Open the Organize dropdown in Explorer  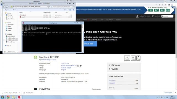[x=7, y=10]
